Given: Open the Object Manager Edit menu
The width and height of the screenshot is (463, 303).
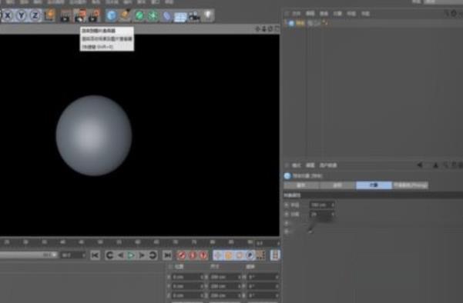Looking at the screenshot, I should (310, 14).
